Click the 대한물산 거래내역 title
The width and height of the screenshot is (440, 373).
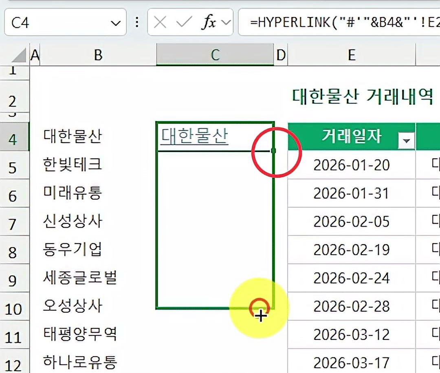pyautogui.click(x=363, y=96)
